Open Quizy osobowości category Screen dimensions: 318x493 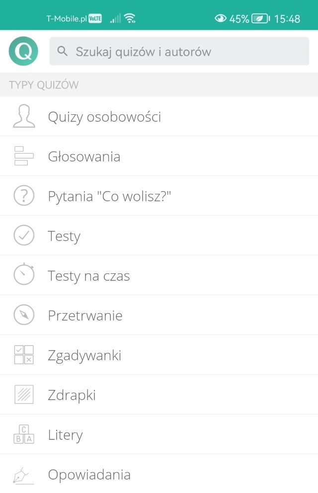(x=104, y=117)
